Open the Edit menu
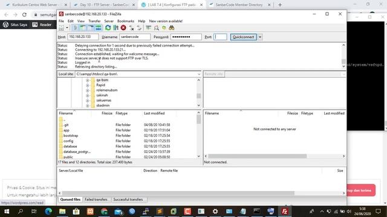This screenshot has height=217, width=387. (71, 21)
